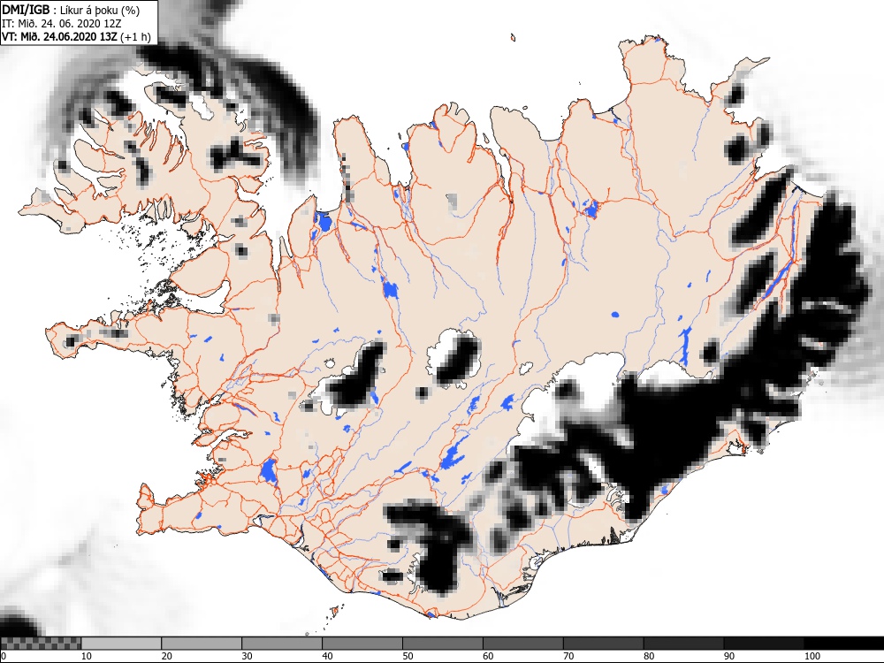This screenshot has width=884, height=663.
Task: Click the legend tick label '10'
Action: pyautogui.click(x=87, y=656)
